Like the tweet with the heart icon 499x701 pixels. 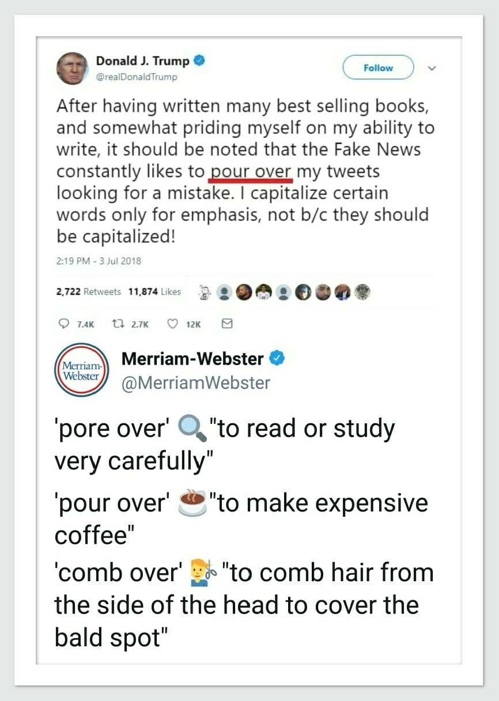click(x=171, y=324)
